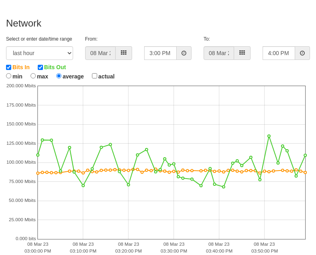Click the Bits Out green label
Image resolution: width=316 pixels, height=255 pixels.
55,67
